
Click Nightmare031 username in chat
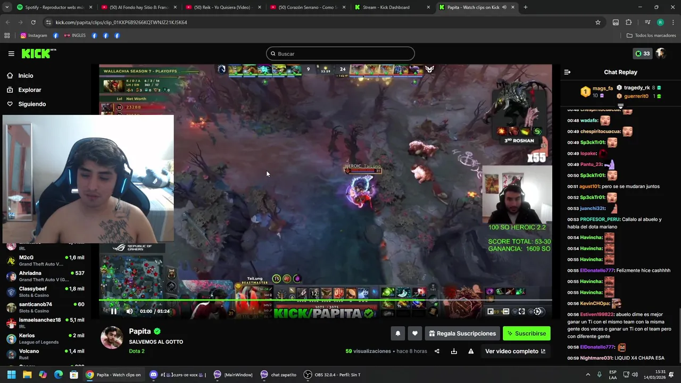pos(596,358)
